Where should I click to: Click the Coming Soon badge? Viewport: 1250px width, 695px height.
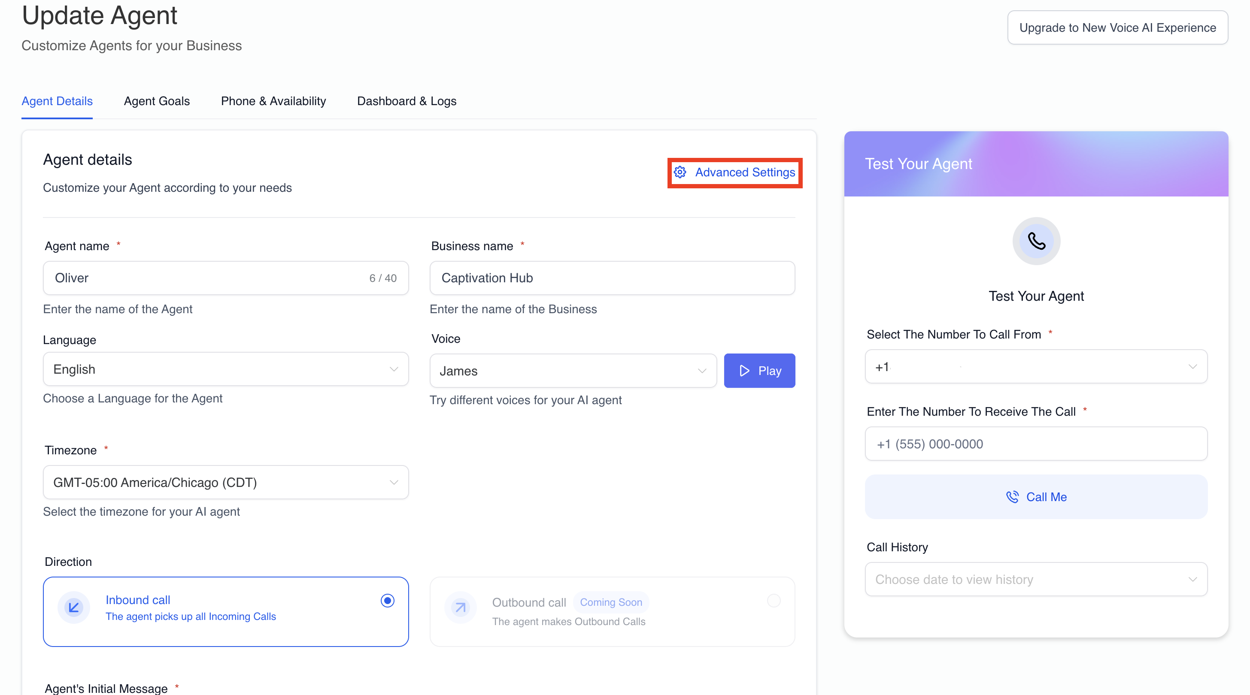[x=611, y=602]
